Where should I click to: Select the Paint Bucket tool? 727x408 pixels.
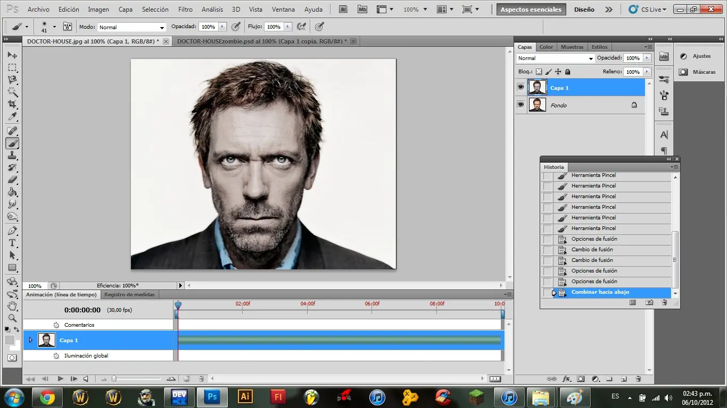12,192
